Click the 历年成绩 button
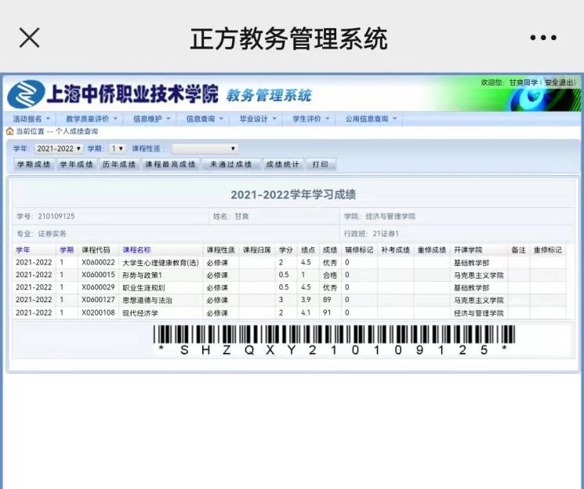 119,164
